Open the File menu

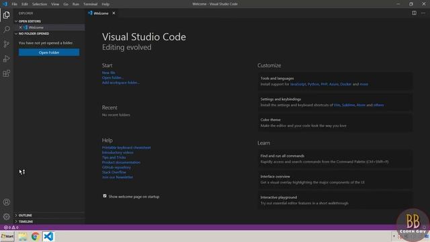14,4
